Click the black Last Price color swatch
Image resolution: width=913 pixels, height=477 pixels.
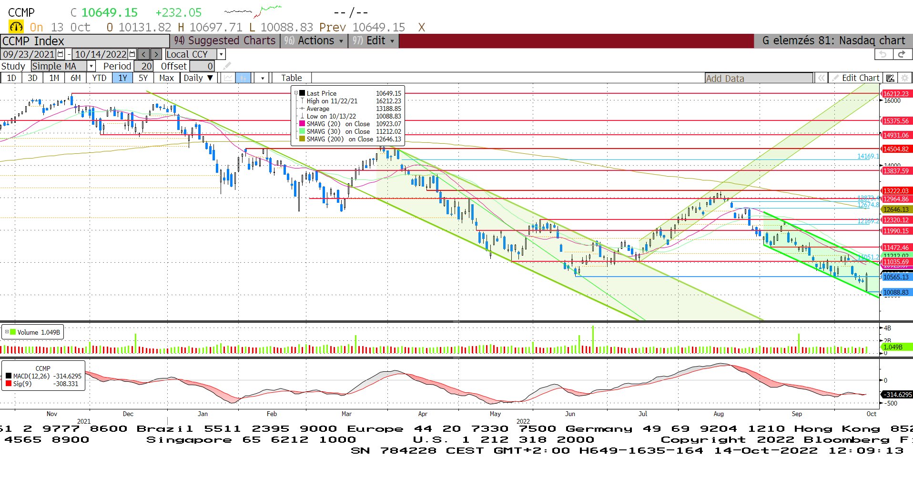(302, 93)
